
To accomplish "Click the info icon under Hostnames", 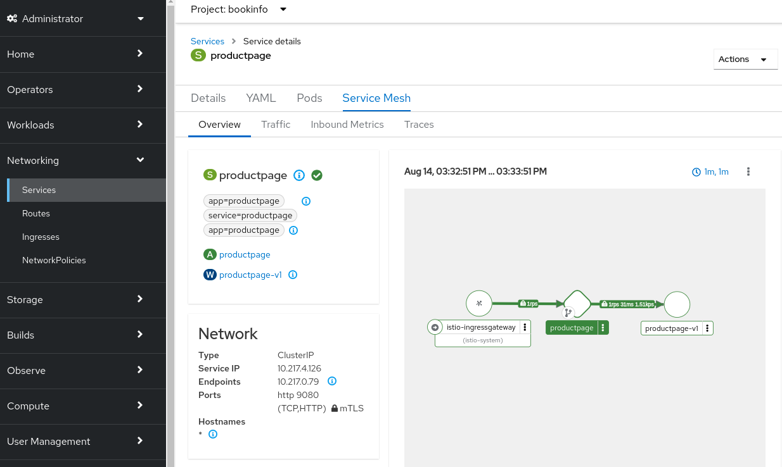I will click(213, 434).
